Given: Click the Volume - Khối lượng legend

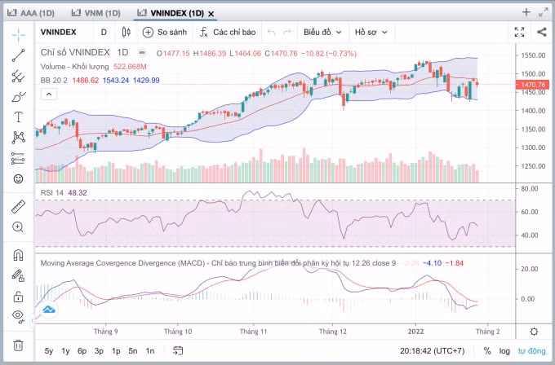Looking at the screenshot, I should 75,67.
